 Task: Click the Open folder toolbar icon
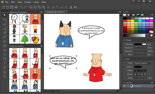(8, 7)
